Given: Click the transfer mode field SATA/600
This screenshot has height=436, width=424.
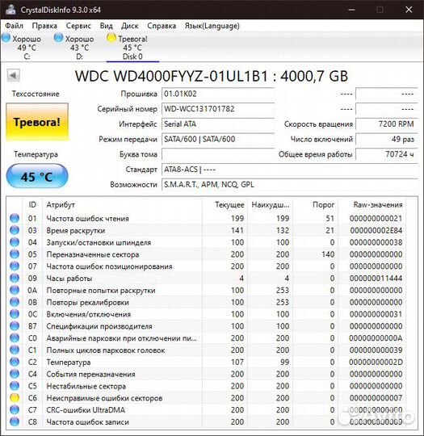Looking at the screenshot, I should pyautogui.click(x=217, y=139).
